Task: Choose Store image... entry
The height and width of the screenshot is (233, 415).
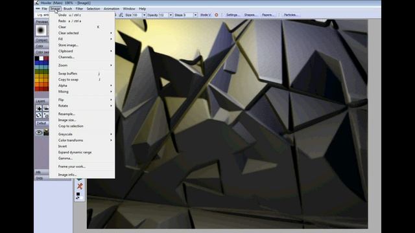Action: [x=82, y=45]
